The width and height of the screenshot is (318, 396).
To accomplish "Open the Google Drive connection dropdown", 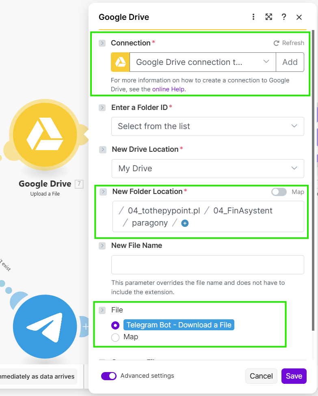I will tap(203, 62).
